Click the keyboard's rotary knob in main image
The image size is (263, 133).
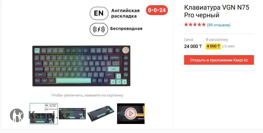tap(126, 50)
